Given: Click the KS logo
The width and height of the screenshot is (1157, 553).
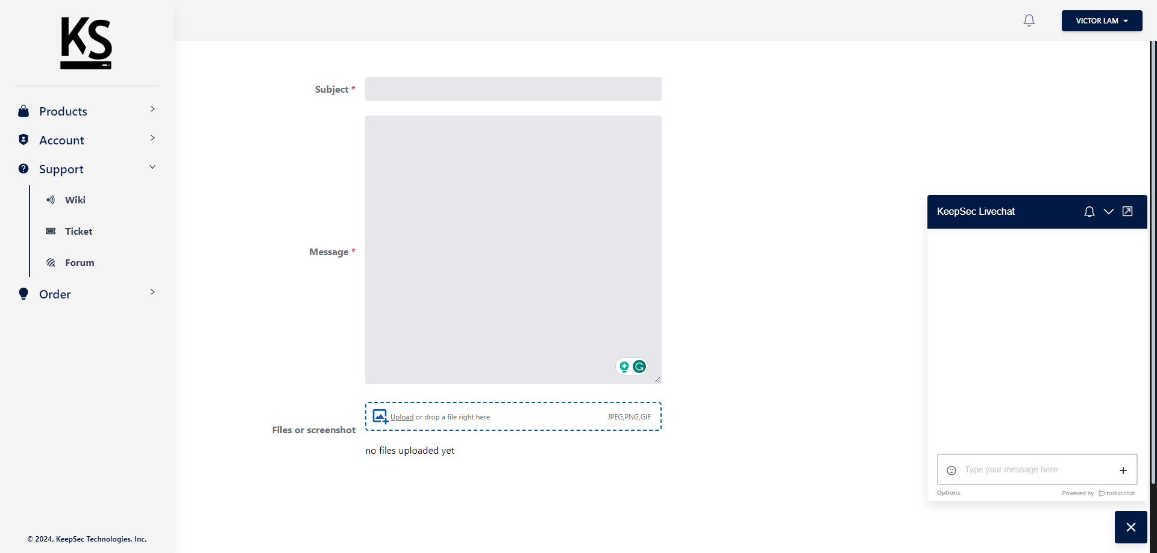Looking at the screenshot, I should (86, 43).
